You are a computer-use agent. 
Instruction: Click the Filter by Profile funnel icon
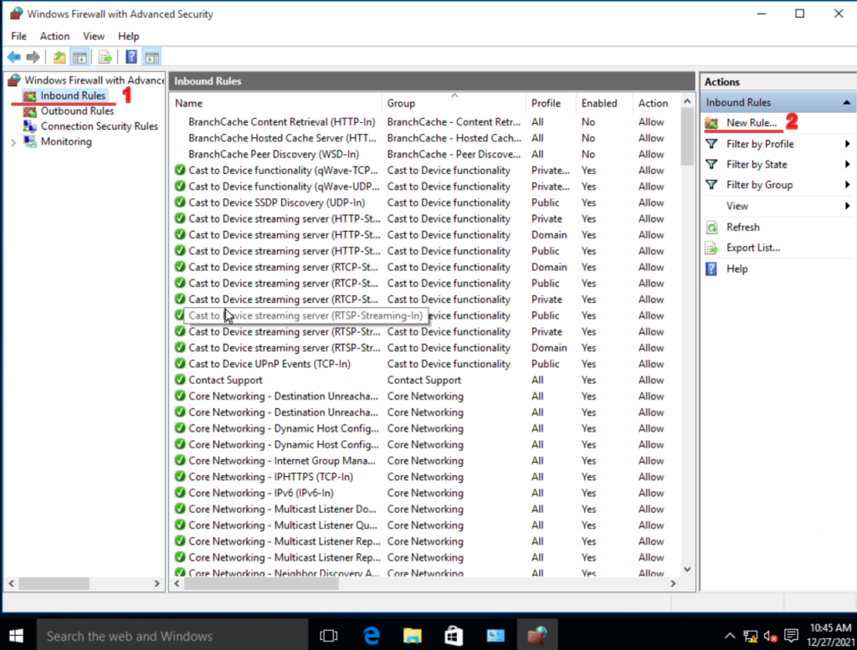pos(711,144)
